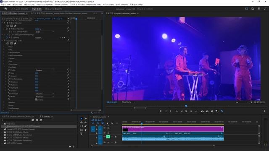Toggle Film Grain Enable checkbox
269x151 pixels.
point(36,99)
